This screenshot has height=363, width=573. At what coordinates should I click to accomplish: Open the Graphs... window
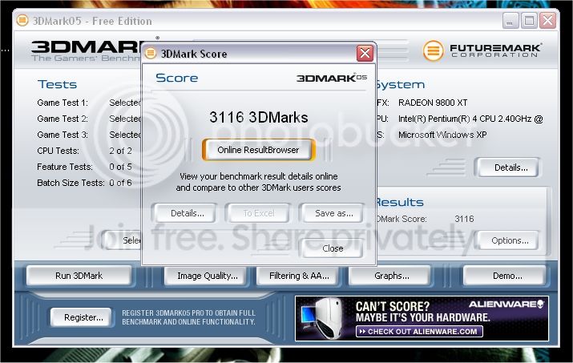click(391, 276)
